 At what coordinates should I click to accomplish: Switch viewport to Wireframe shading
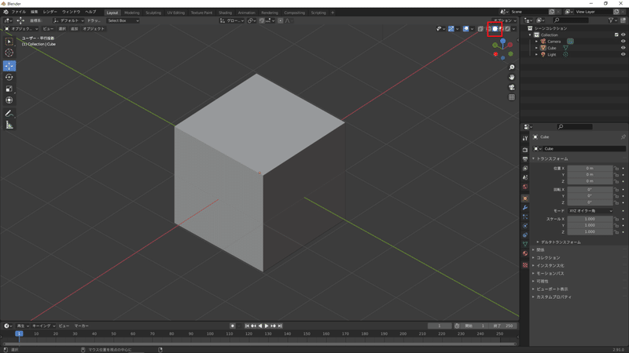click(488, 29)
